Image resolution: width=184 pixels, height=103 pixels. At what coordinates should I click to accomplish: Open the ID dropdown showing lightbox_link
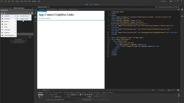pyautogui.click(x=60, y=97)
